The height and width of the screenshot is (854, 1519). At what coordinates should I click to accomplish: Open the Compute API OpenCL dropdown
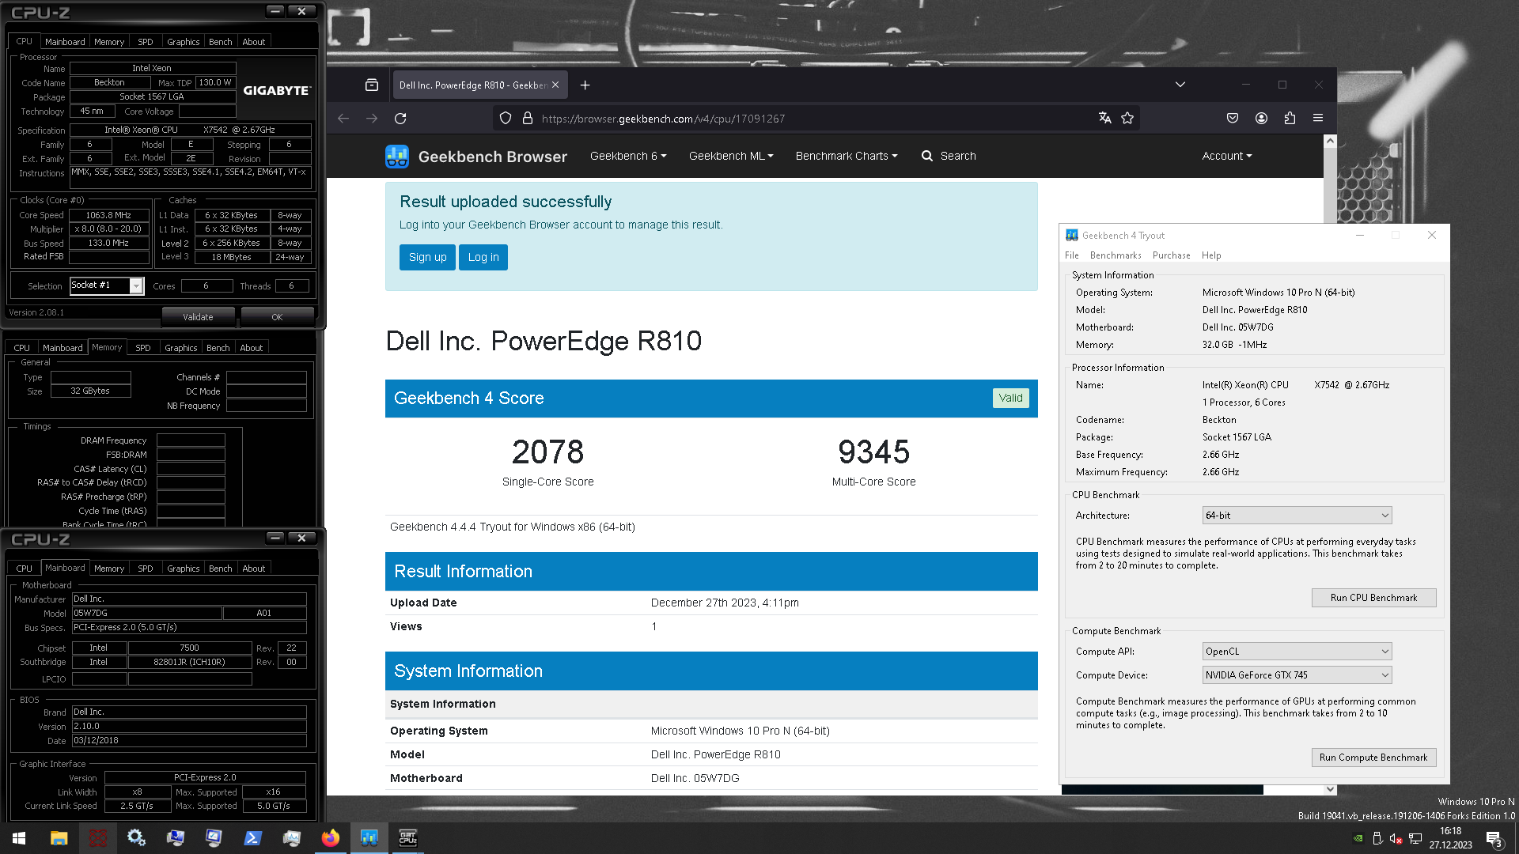click(1297, 652)
